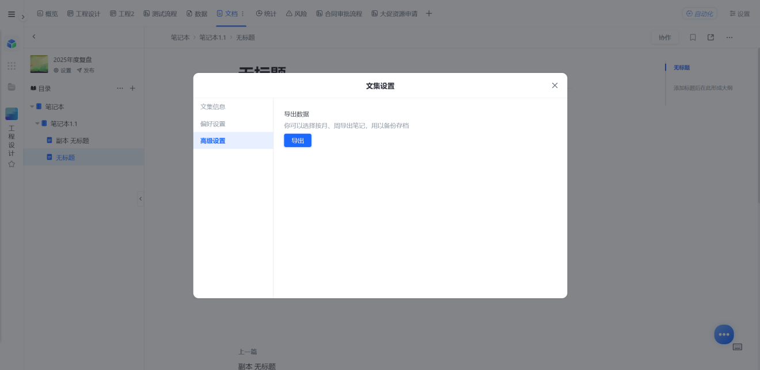
Task: Open the 目录 more options icon
Action: (x=120, y=88)
